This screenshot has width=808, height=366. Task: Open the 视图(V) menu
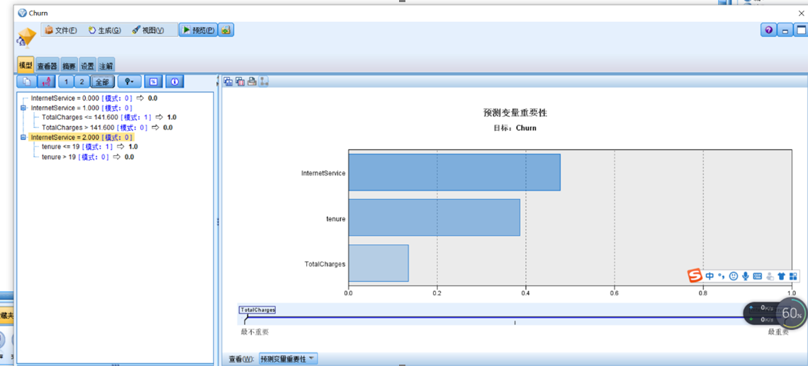pos(148,30)
